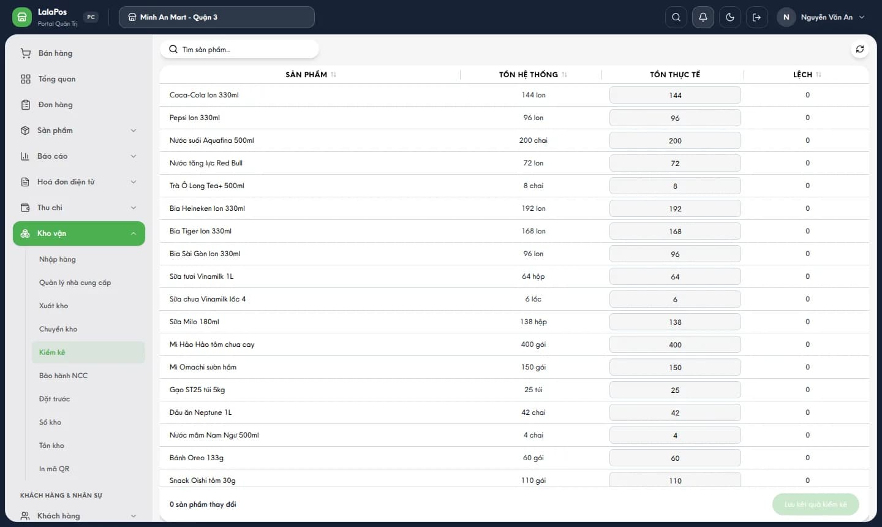Select the Kiểm kê submenu item
The image size is (882, 527).
click(x=88, y=352)
